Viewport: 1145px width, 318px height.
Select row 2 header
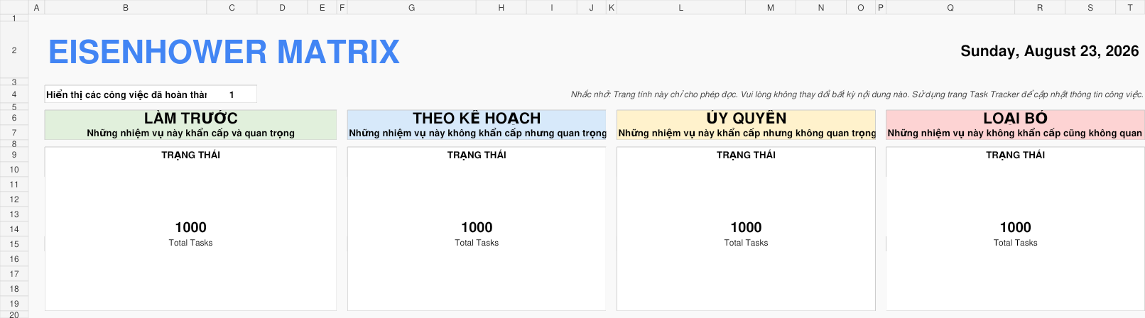14,50
